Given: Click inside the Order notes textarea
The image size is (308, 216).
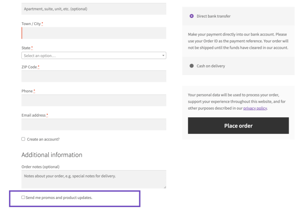Looking at the screenshot, I should point(94,180).
